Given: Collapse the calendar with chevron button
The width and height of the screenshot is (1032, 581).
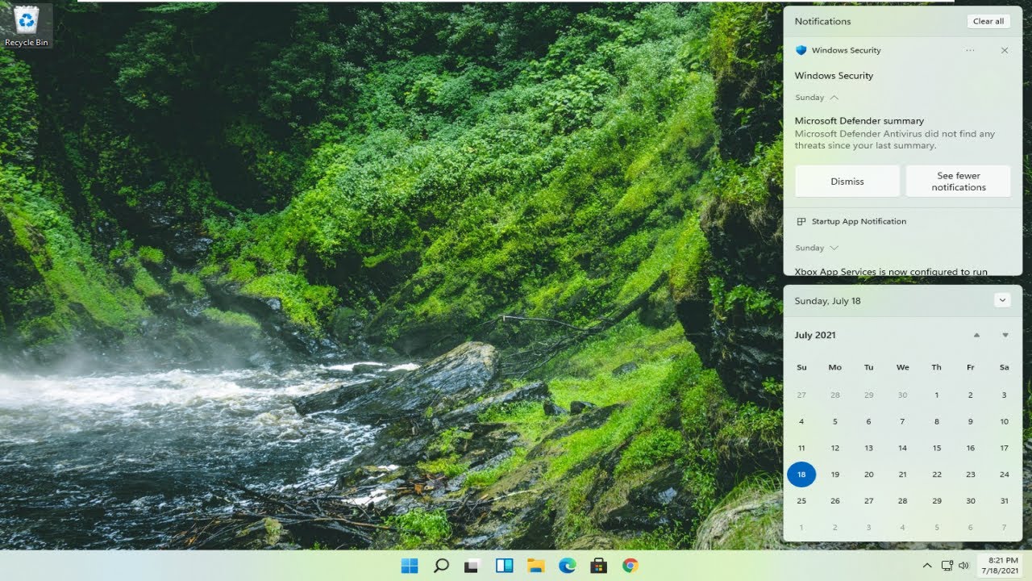Looking at the screenshot, I should 1002,300.
